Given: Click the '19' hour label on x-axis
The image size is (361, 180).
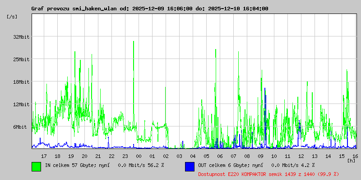Looking at the screenshot, I should (x=71, y=156).
